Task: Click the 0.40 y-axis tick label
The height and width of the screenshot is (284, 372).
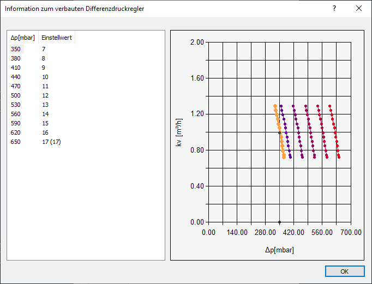Action: [197, 186]
